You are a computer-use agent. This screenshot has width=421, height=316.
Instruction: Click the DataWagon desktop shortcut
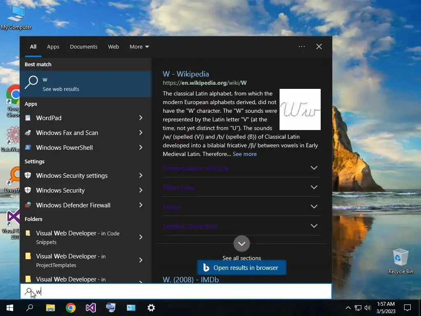(x=11, y=138)
